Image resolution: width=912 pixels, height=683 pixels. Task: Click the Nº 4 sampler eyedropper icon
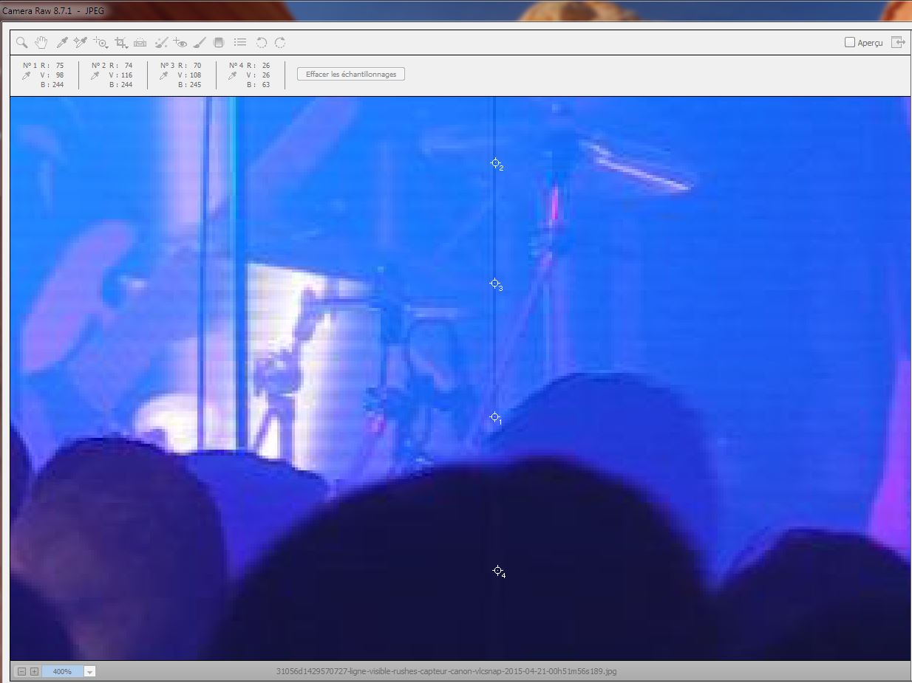pos(232,75)
